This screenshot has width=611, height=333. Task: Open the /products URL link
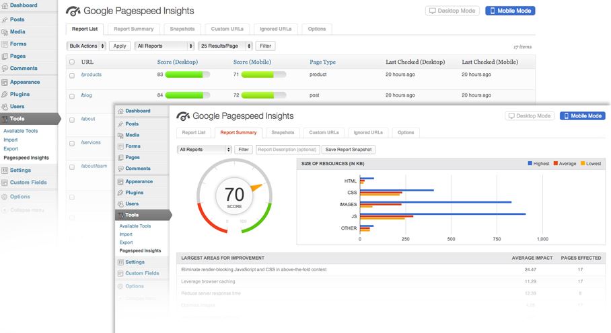91,75
